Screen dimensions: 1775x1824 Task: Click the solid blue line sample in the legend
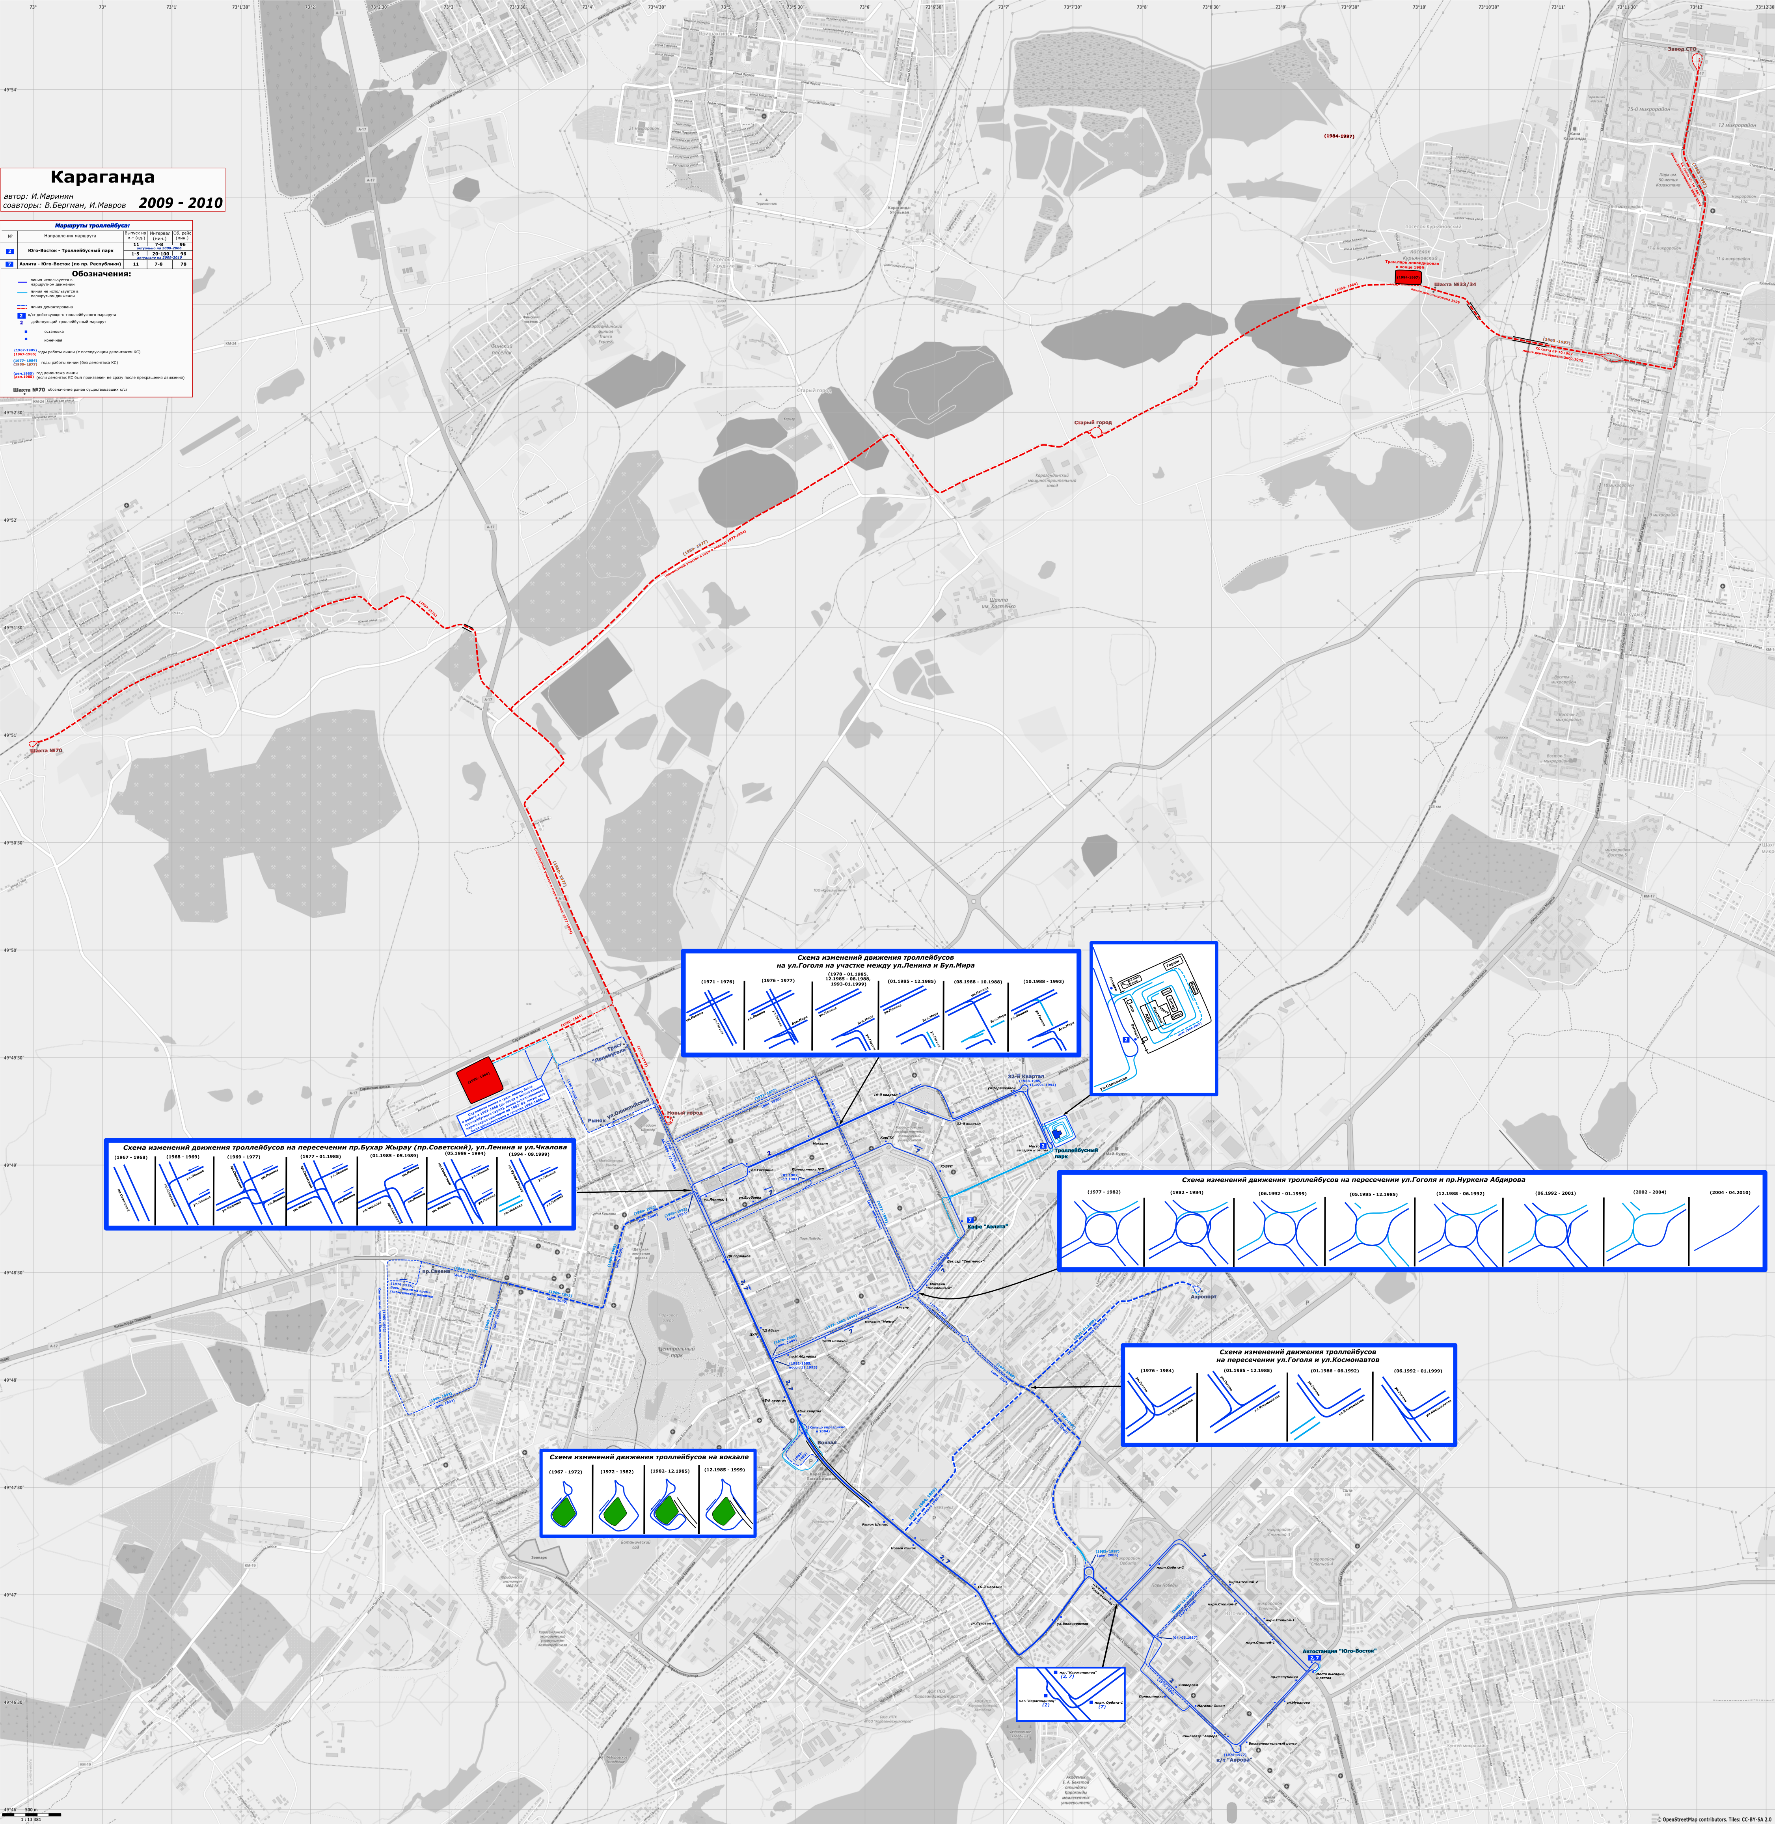point(22,283)
